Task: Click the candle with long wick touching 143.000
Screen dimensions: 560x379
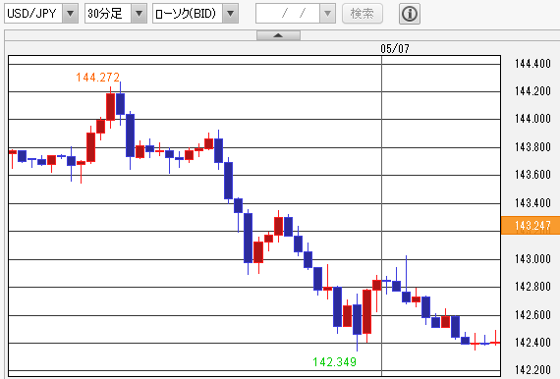Action: pos(406,280)
